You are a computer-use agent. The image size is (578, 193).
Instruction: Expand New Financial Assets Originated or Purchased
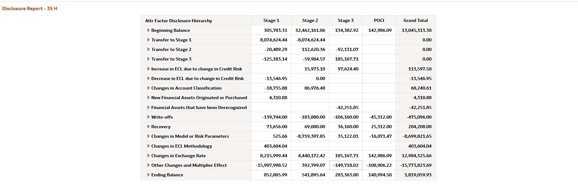[149, 98]
